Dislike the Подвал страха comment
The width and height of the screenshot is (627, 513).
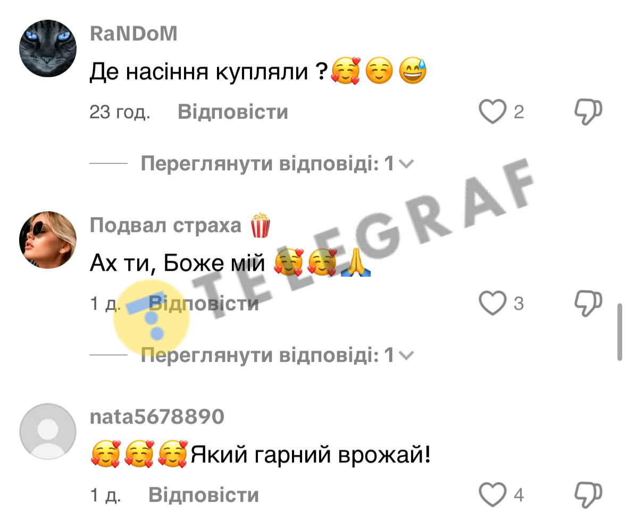click(588, 303)
